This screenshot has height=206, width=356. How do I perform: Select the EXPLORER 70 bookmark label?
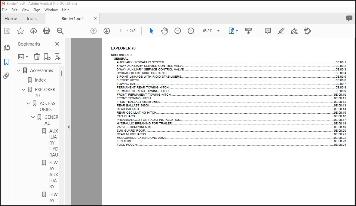(45, 93)
